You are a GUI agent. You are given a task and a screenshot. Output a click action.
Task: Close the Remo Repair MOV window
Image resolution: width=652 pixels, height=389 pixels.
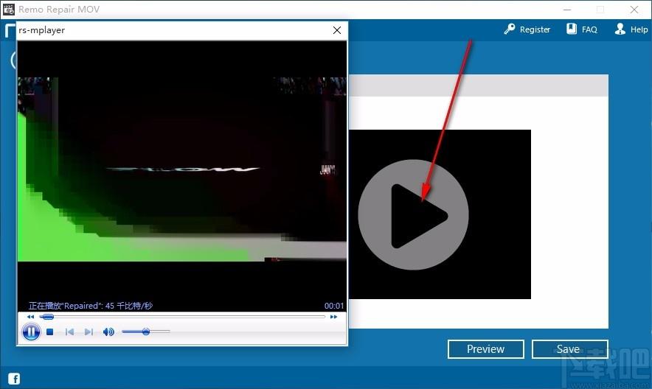634,10
